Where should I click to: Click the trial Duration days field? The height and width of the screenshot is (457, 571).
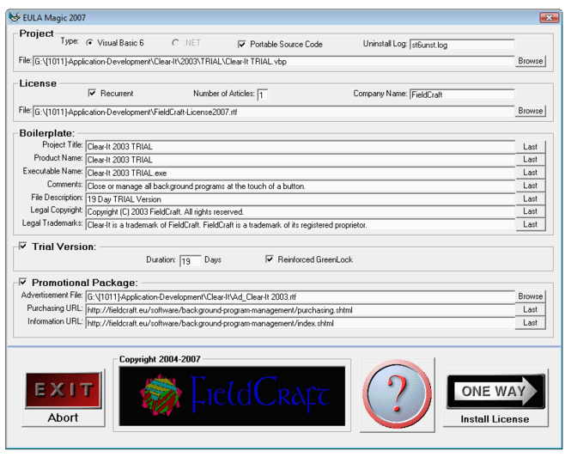(x=190, y=261)
